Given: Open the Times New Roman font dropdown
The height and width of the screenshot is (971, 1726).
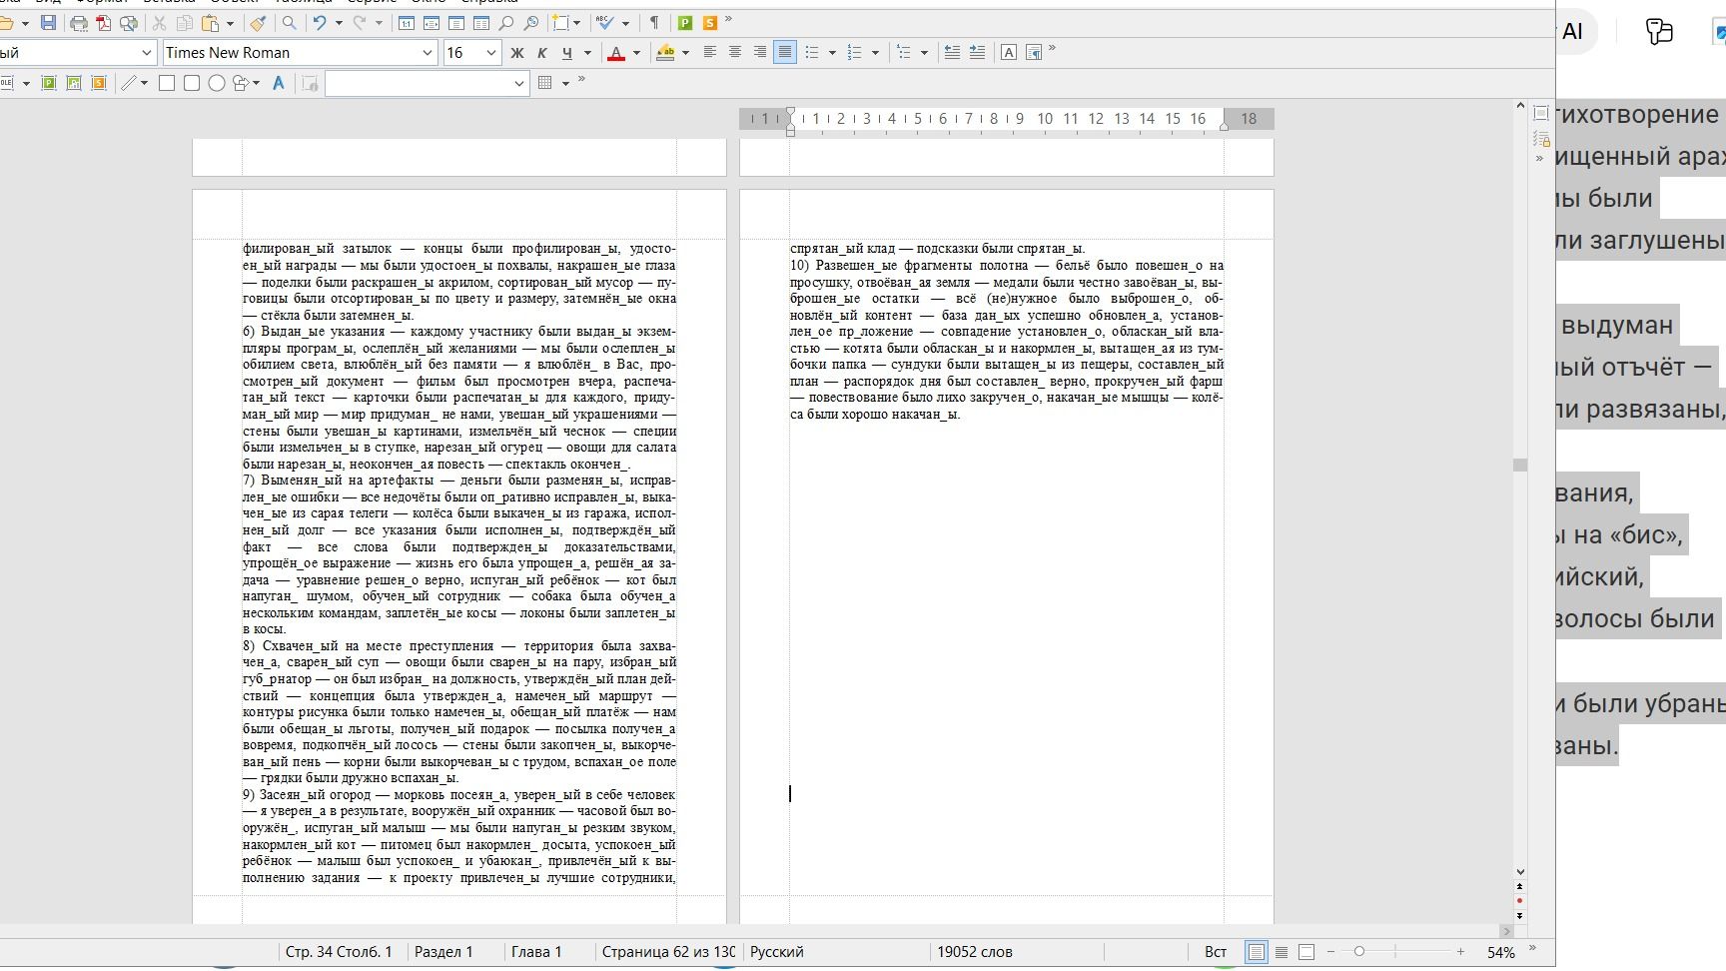Looking at the screenshot, I should click(x=428, y=53).
